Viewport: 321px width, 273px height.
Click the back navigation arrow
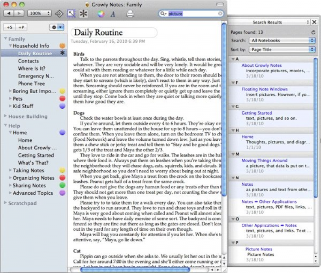(8, 14)
